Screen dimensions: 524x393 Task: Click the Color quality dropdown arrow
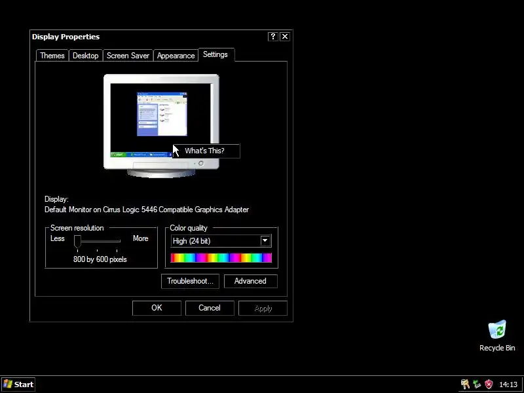pos(265,240)
